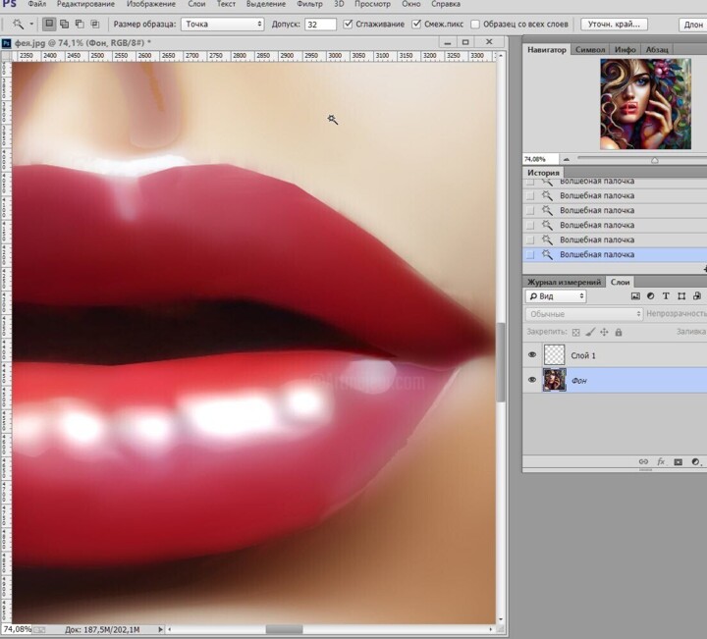Click the horizontal scrollbar thumb
This screenshot has height=639, width=707.
284,629
